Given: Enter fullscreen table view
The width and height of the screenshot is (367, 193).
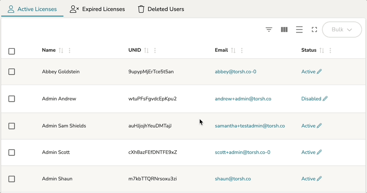Looking at the screenshot, I should point(314,30).
